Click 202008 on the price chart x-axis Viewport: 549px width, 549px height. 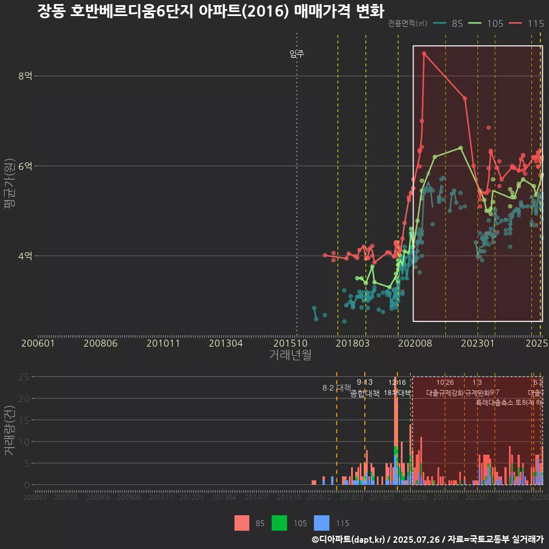(x=415, y=343)
